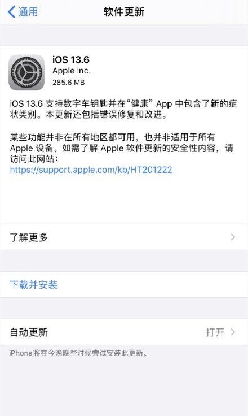Click the iPhone将在今晚 footer note
Viewport: 248px width, 416px height.
78,353
